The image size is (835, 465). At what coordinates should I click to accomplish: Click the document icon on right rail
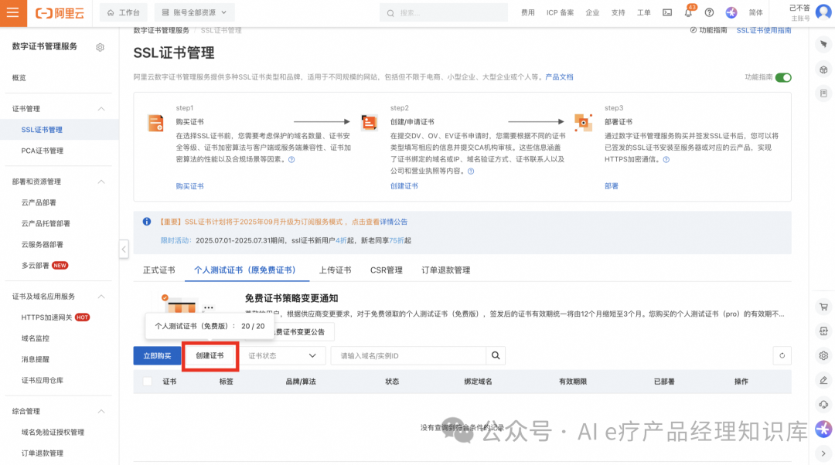point(823,93)
